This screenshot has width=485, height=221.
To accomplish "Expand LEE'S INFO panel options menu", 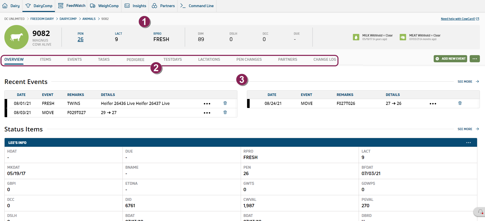I will pos(468,143).
